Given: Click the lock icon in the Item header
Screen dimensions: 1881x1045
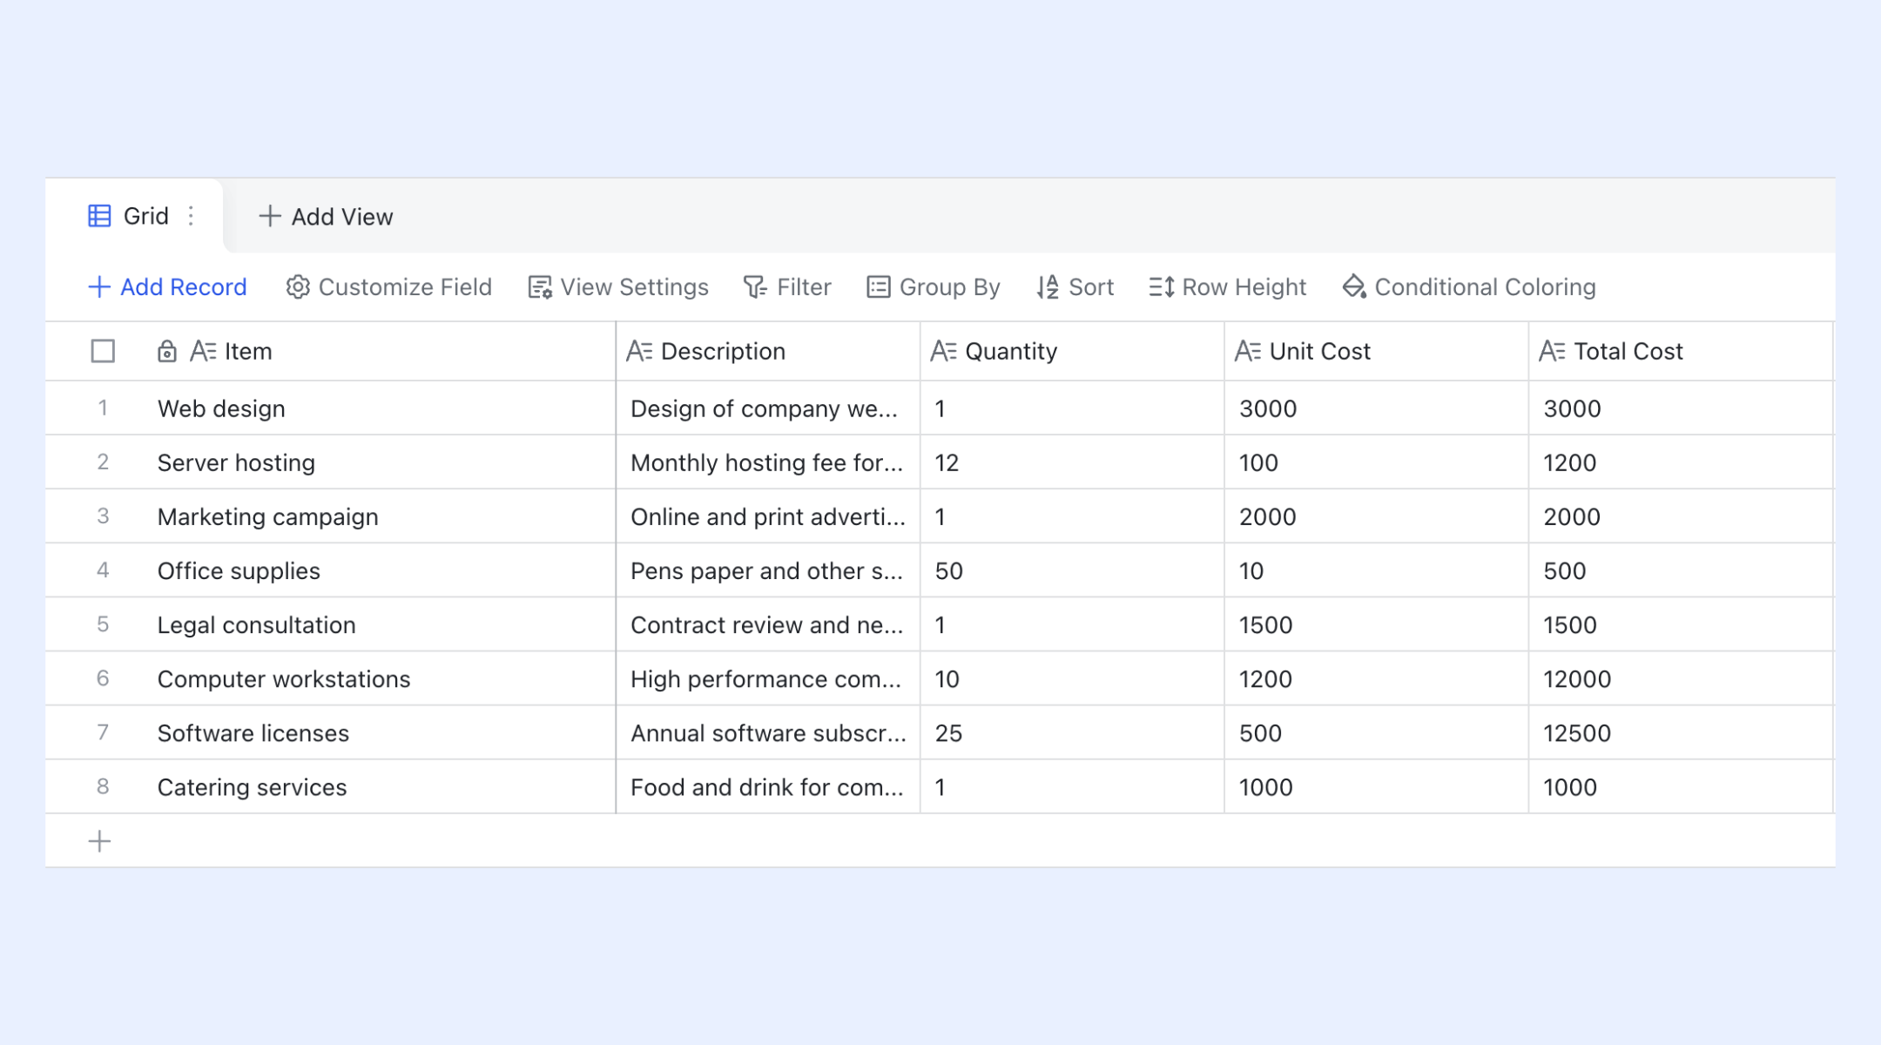Looking at the screenshot, I should click(x=166, y=352).
